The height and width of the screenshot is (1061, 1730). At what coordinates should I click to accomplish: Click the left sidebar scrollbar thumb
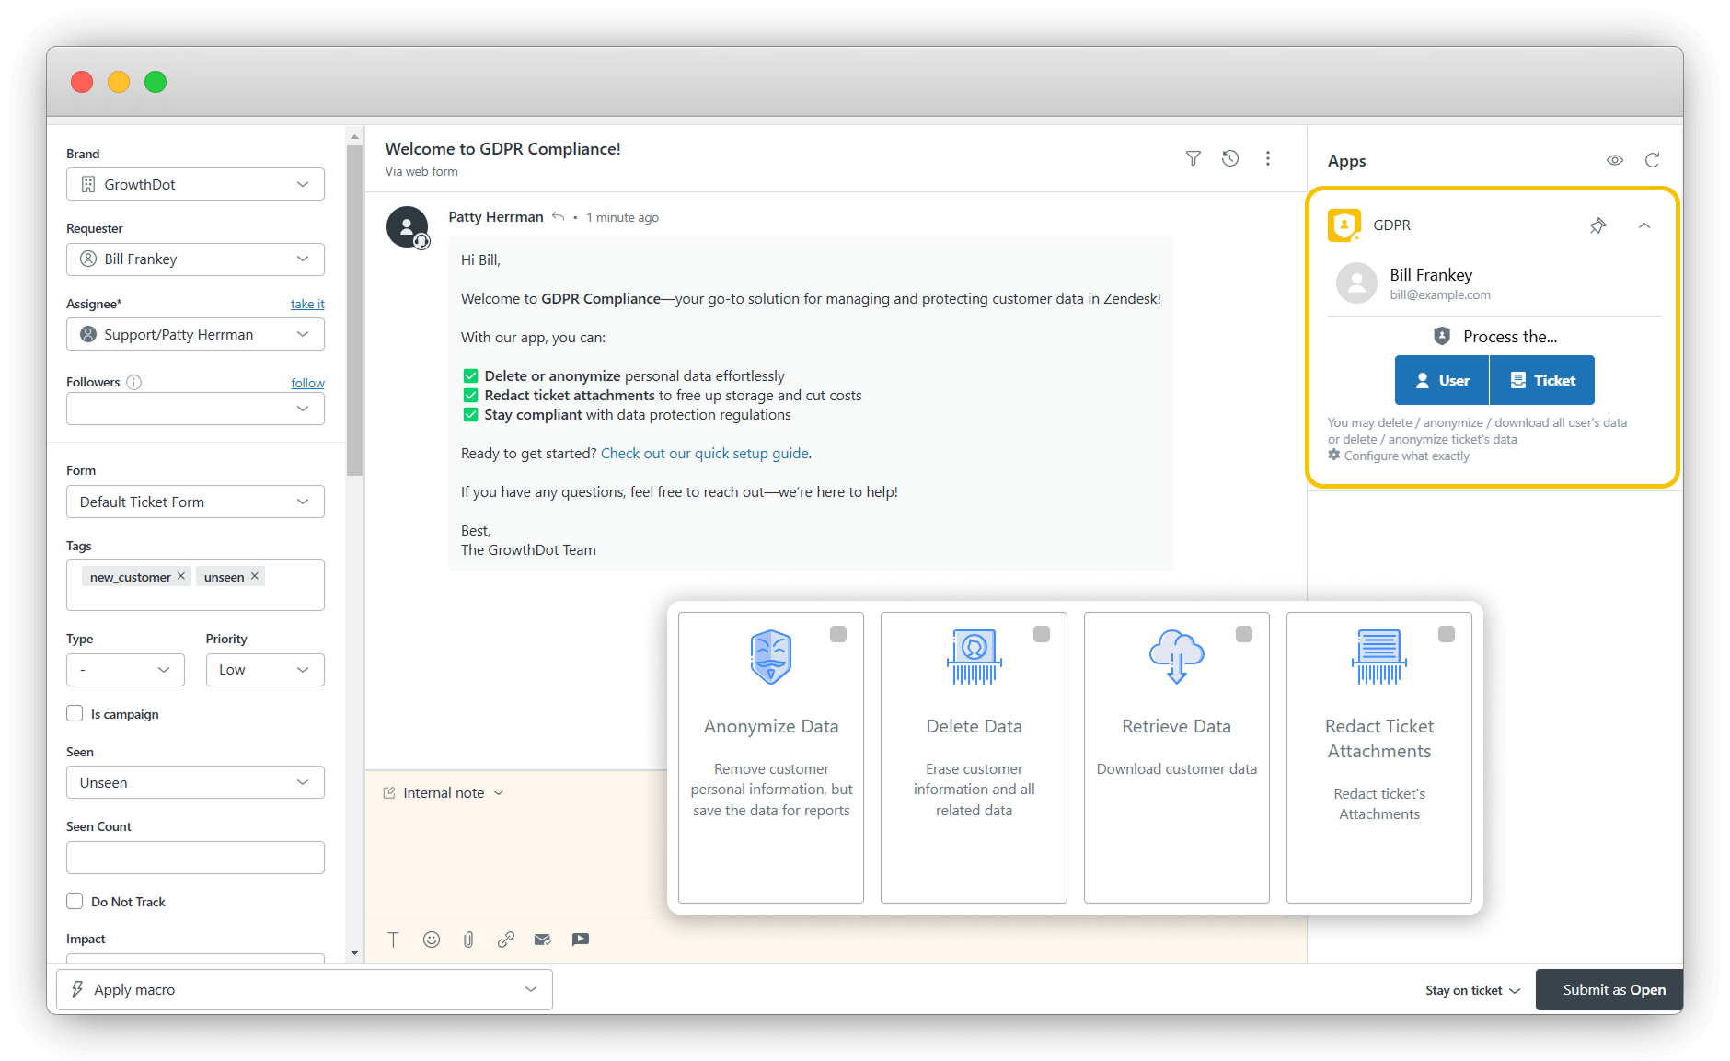(354, 311)
